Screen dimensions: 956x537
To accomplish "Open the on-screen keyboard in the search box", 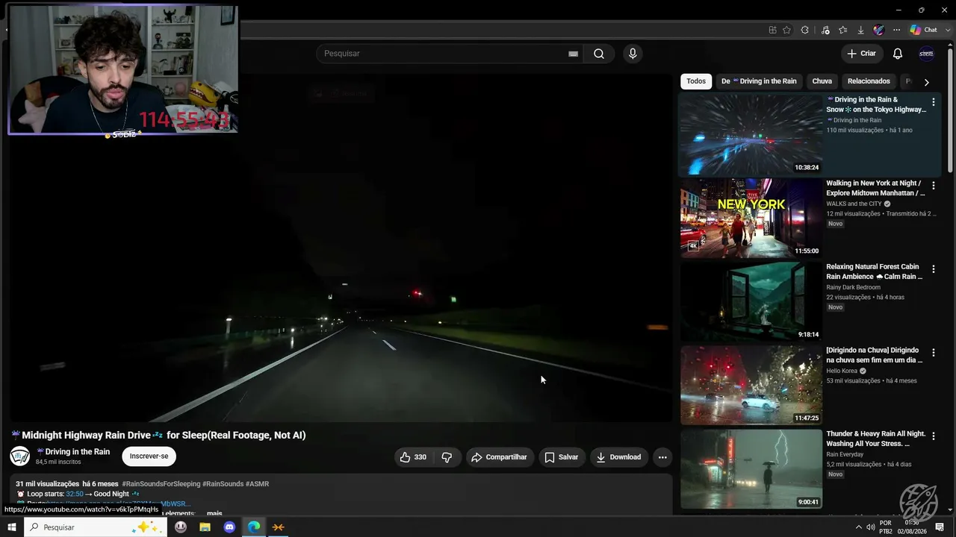I will coord(573,54).
